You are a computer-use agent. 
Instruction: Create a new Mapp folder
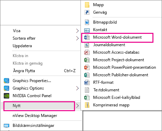point(121,5)
